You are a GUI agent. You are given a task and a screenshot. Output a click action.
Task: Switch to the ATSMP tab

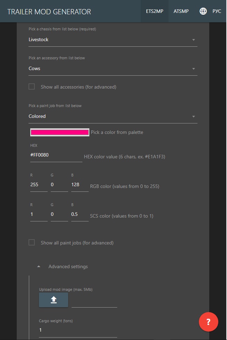tap(181, 11)
